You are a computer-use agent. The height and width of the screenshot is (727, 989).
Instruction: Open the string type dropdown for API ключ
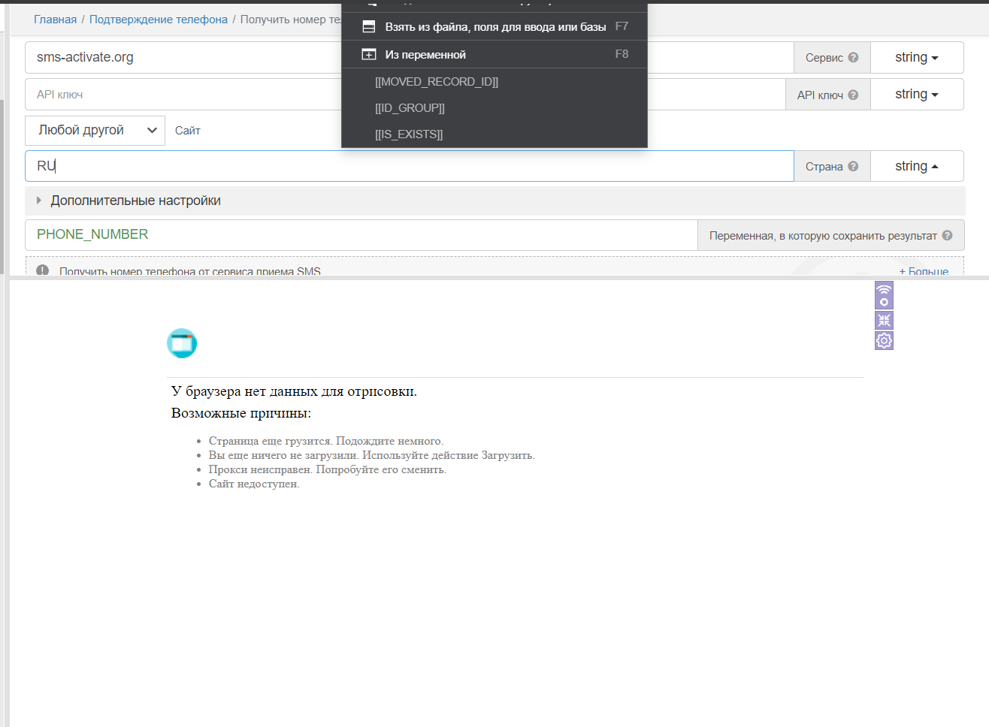point(916,95)
